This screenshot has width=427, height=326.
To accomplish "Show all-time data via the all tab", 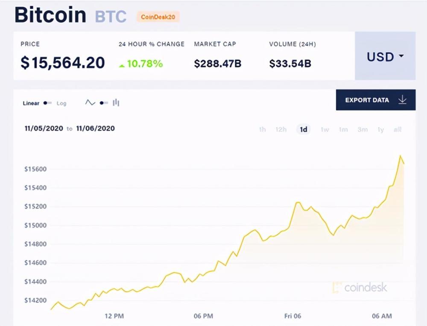I will pos(397,129).
